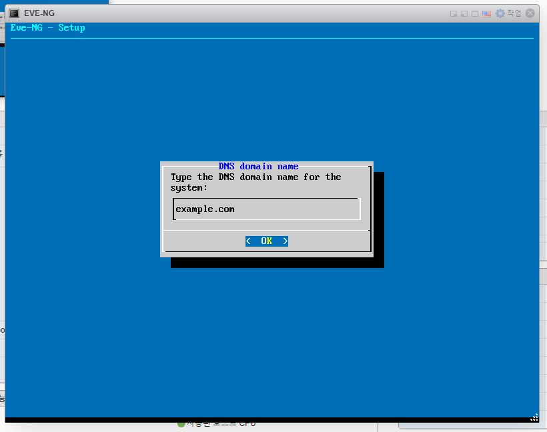The image size is (547, 432).
Task: Switch console to full window size icon
Action: (475, 13)
